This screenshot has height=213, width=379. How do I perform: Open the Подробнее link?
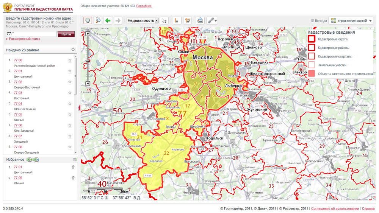(144, 6)
